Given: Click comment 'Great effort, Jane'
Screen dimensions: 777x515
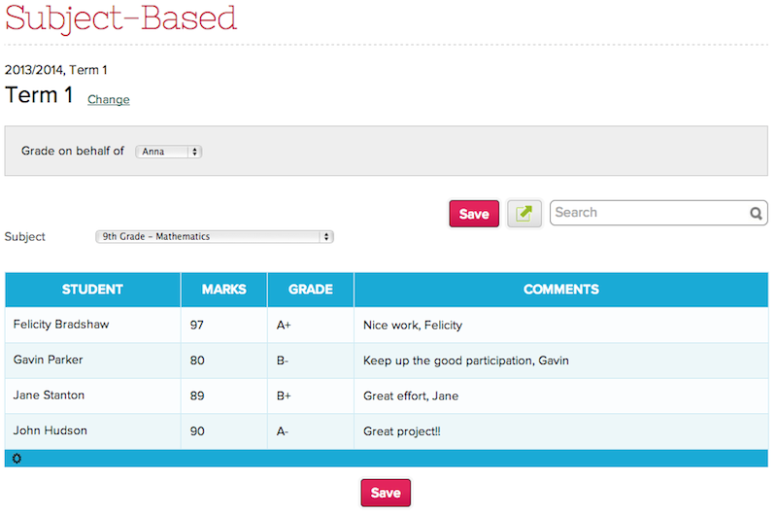Looking at the screenshot, I should (411, 396).
